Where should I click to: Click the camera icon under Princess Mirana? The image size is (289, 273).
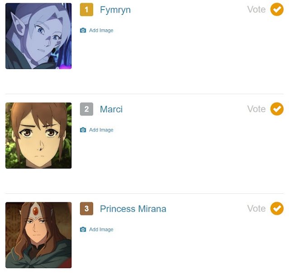tap(83, 229)
